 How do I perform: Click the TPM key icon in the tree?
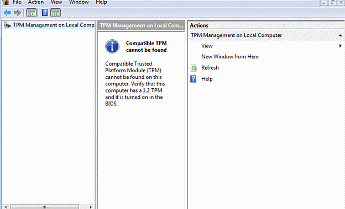pyautogui.click(x=7, y=25)
